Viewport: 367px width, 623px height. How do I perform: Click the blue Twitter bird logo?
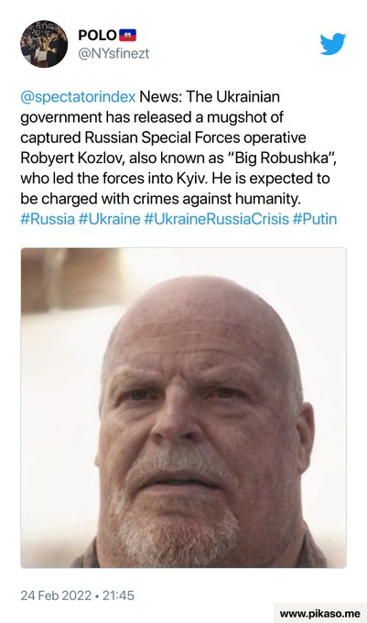coord(333,44)
